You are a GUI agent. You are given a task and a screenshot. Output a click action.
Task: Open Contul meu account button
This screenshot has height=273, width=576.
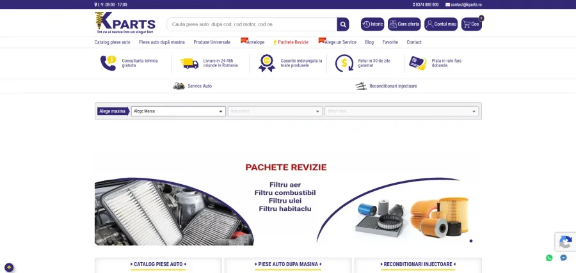click(x=441, y=24)
